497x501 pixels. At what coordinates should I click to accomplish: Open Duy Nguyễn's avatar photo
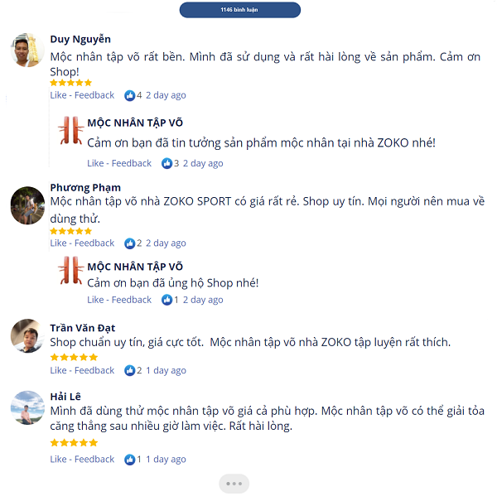pyautogui.click(x=27, y=51)
